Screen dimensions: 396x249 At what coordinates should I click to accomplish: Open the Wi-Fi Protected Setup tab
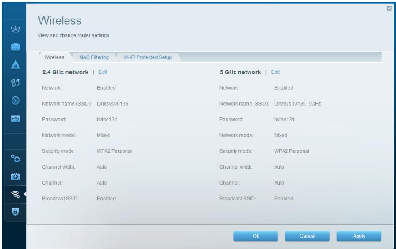point(148,57)
